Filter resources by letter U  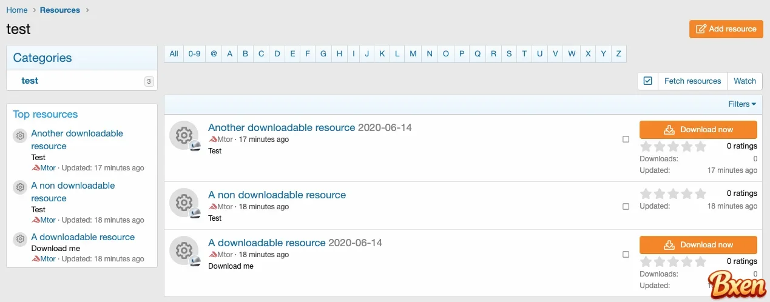pyautogui.click(x=539, y=53)
